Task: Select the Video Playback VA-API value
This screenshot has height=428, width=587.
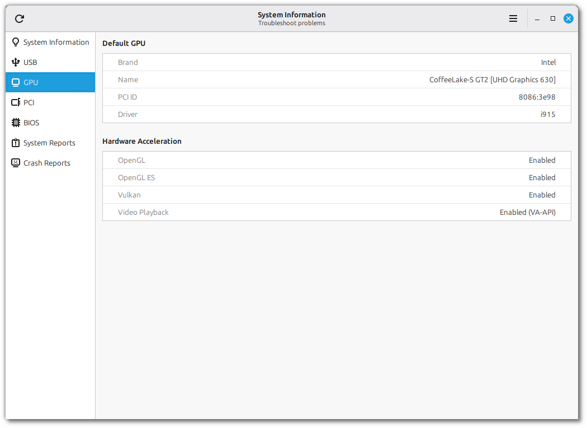Action: [x=527, y=212]
